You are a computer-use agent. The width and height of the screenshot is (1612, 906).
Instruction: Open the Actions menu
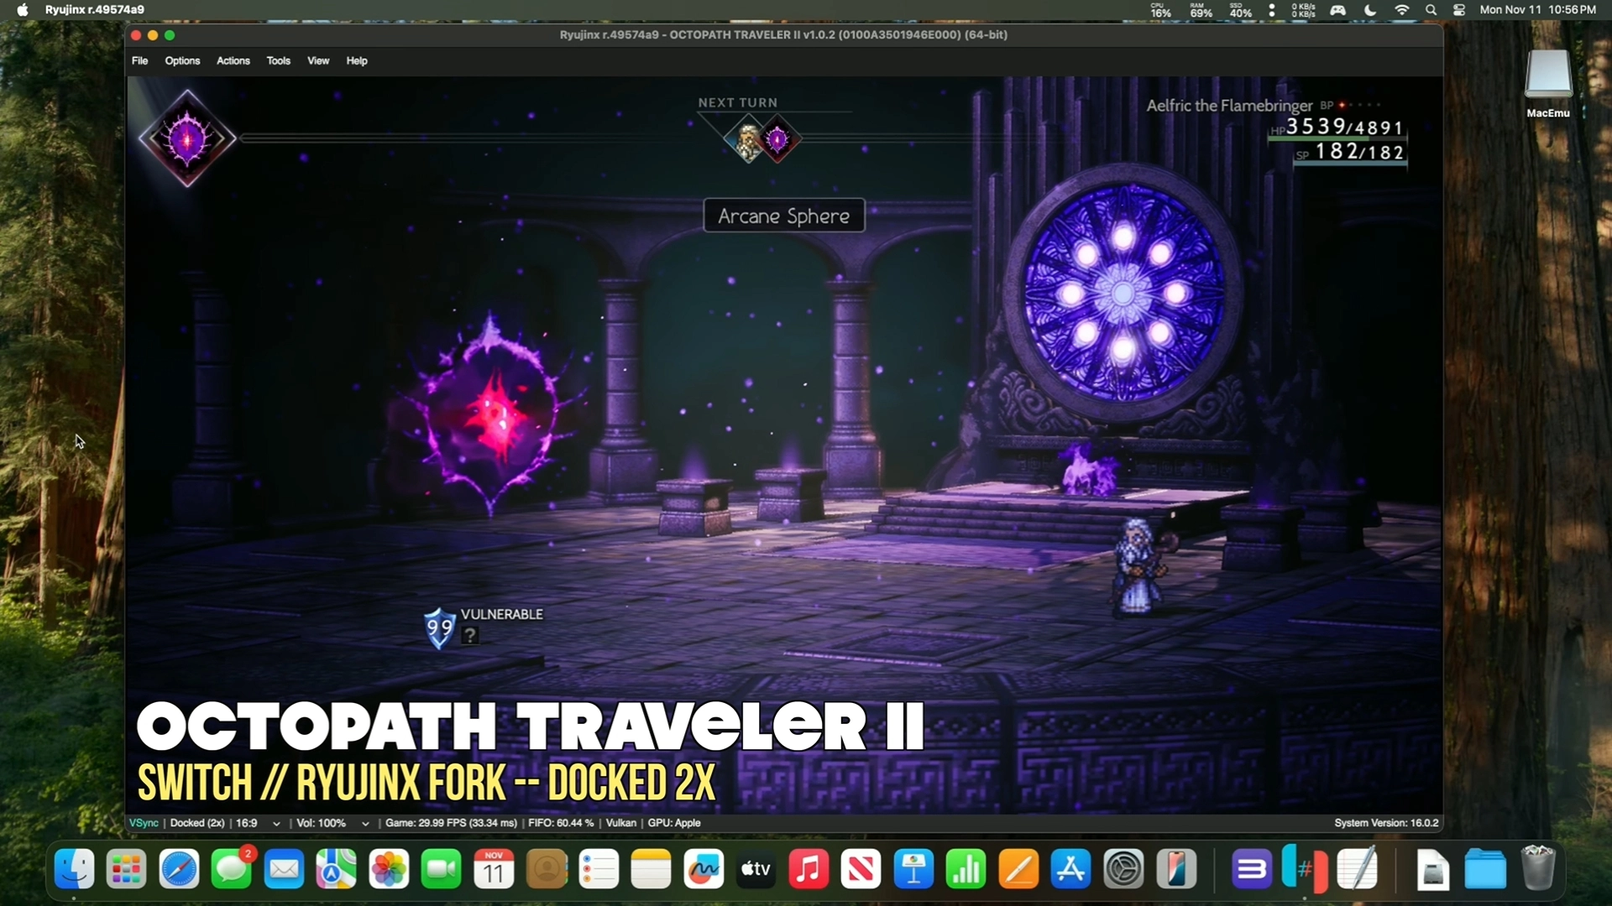233,60
